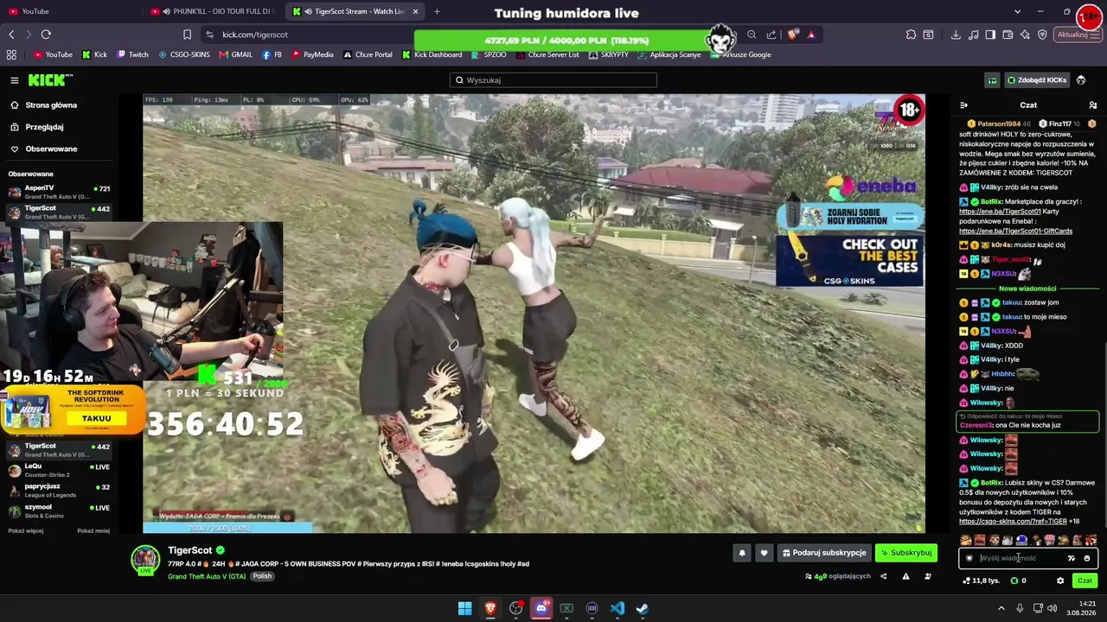Screen dimensions: 1107x622
Task: Collapse followed channels with Pokaż mniej
Action: 93,530
